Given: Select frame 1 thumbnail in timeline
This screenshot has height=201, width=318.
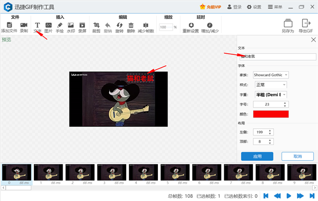Looking at the screenshot, I should point(48,173).
